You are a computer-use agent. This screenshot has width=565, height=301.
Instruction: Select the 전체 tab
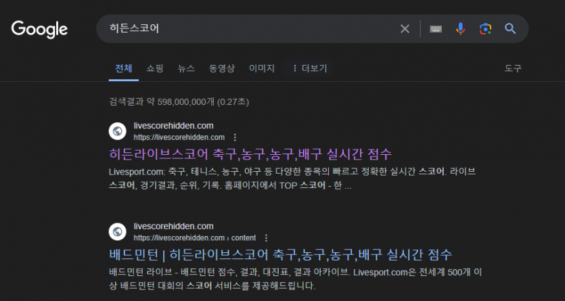(124, 68)
